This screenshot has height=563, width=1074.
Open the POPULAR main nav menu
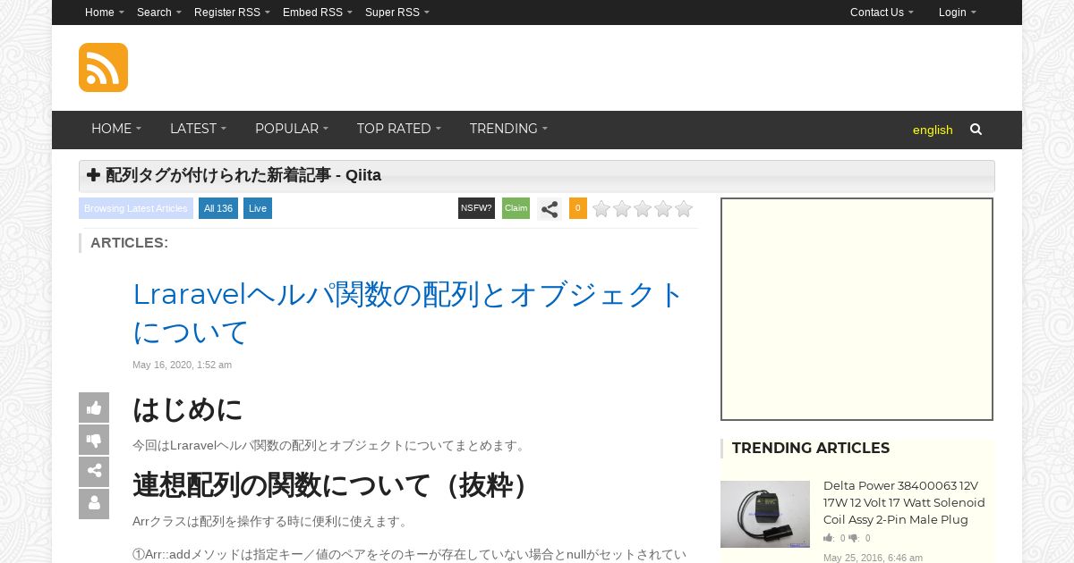click(x=292, y=129)
